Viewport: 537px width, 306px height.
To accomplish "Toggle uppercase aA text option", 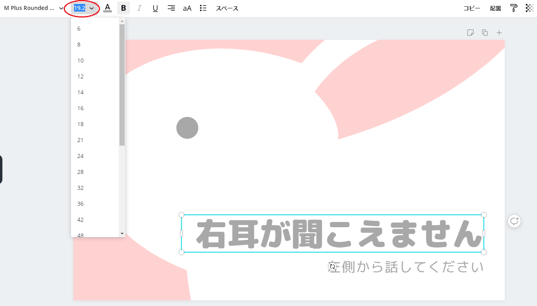I will [187, 8].
